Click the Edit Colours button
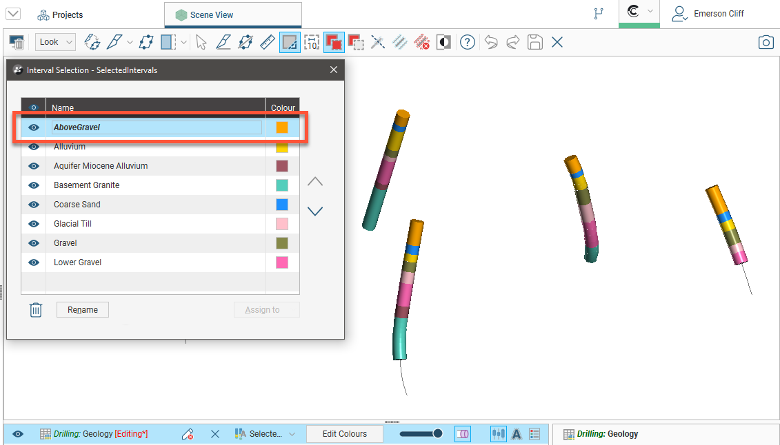The image size is (780, 445). (x=344, y=434)
